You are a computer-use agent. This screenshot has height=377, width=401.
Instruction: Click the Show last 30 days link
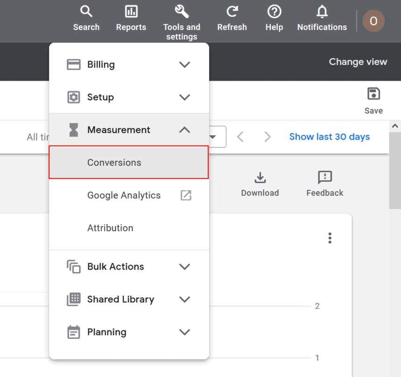point(329,137)
